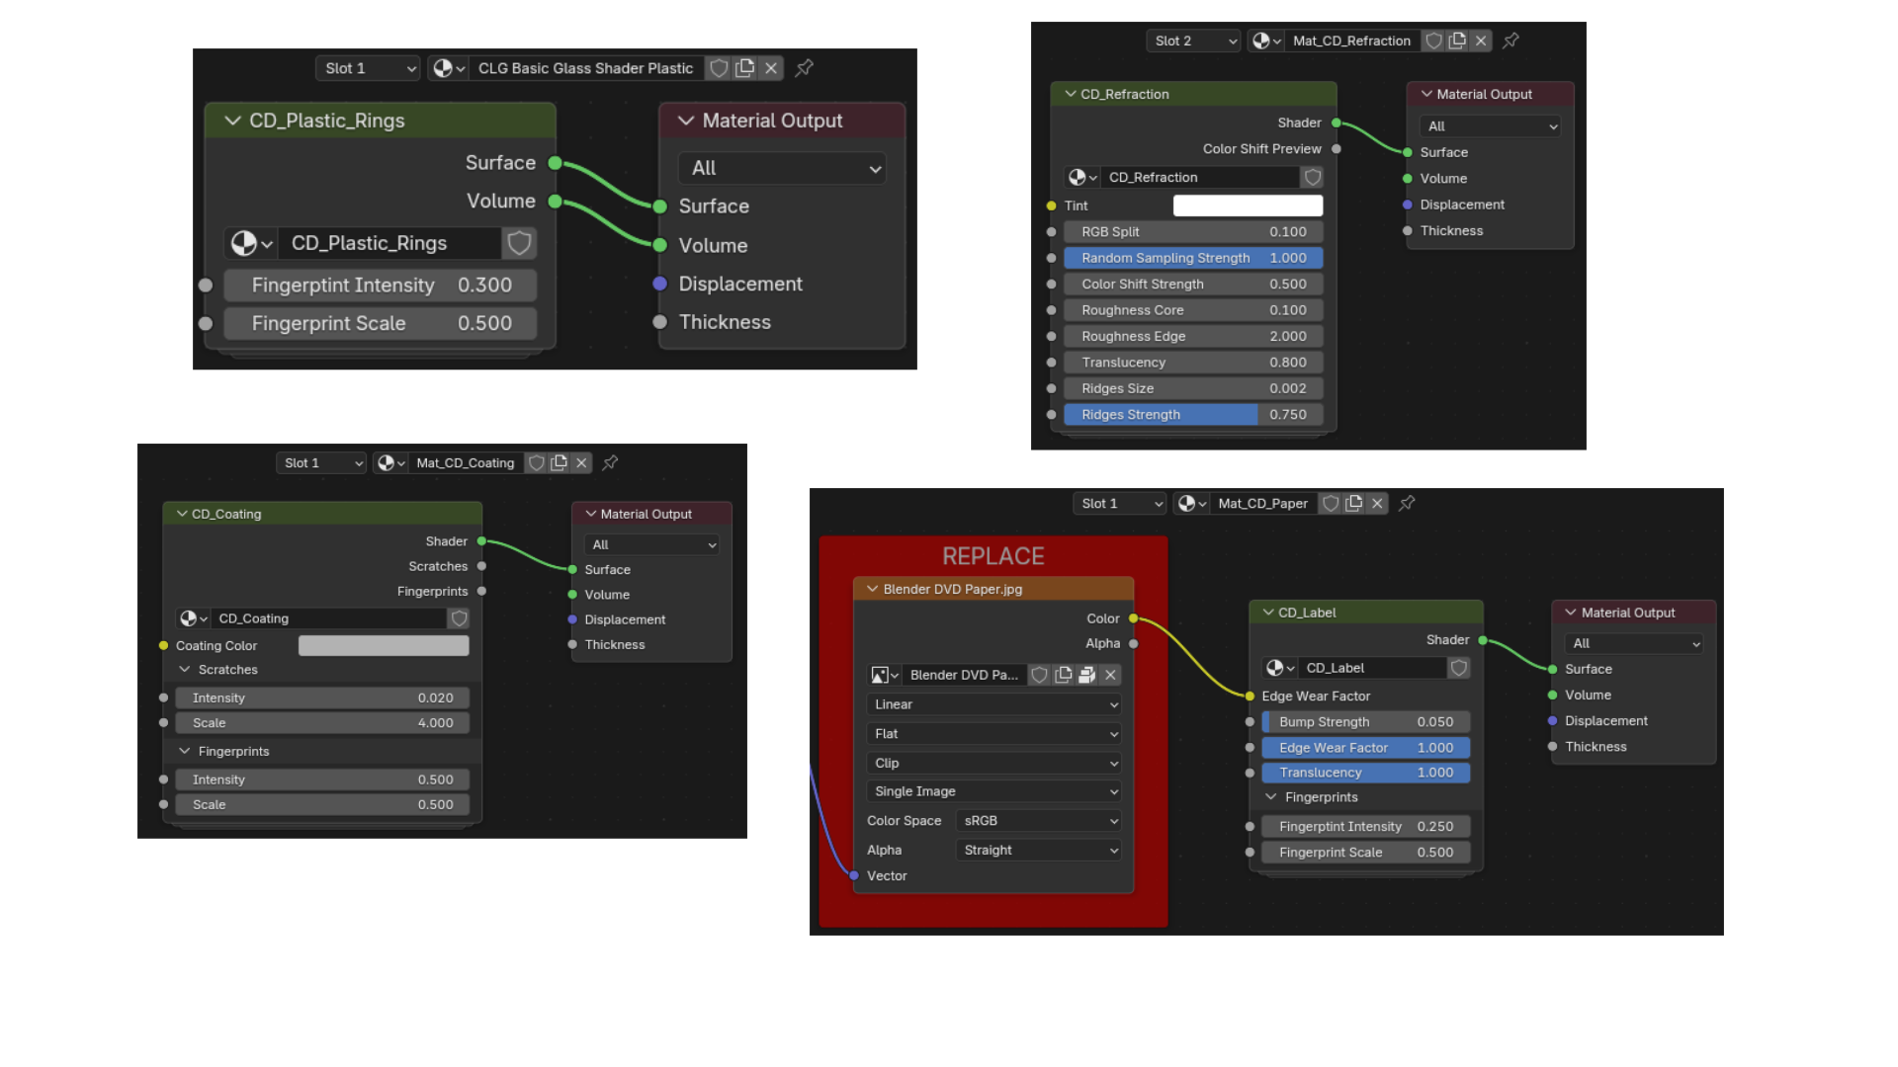Click the pack image icon in DVD Paper node
Screen dimensions: 1898x1067
(1086, 675)
